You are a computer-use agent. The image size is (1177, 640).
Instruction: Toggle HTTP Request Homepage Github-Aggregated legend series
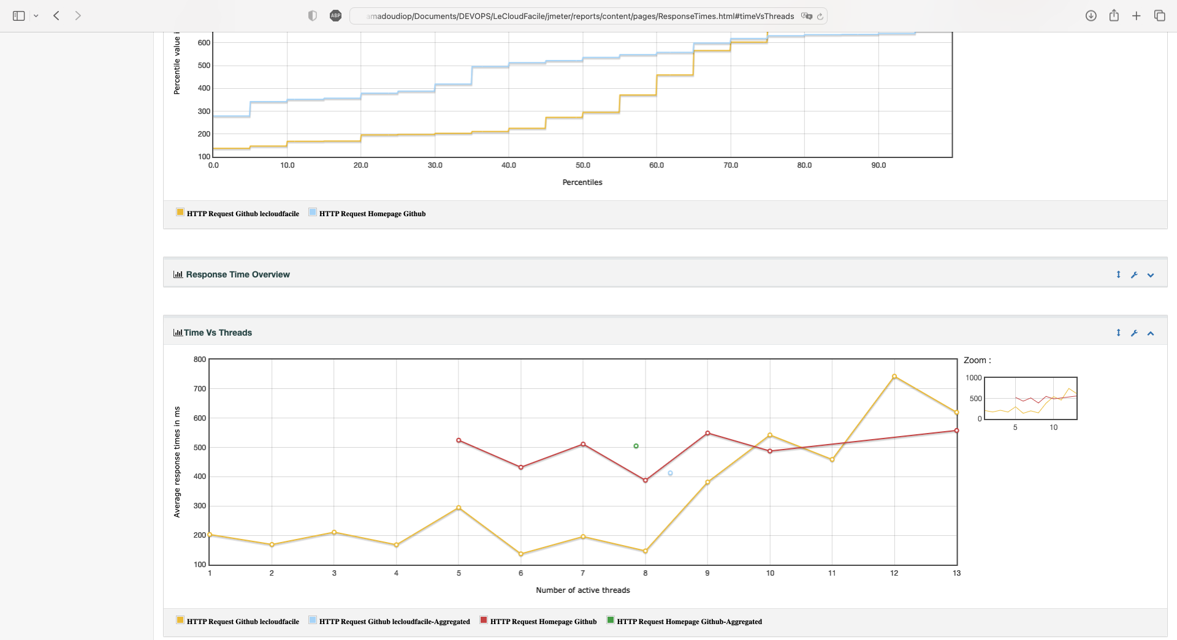tap(688, 622)
